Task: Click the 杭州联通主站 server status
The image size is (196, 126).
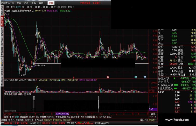Action: (102, 123)
